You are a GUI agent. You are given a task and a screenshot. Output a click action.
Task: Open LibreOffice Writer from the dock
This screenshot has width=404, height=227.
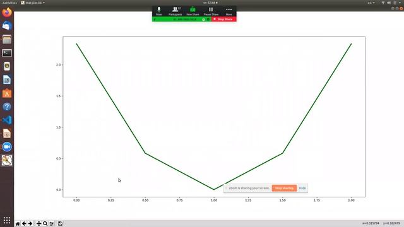(7, 80)
